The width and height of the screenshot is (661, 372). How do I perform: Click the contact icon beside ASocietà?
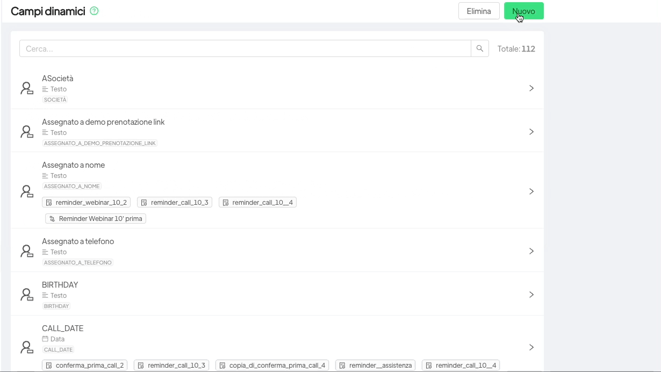point(27,88)
